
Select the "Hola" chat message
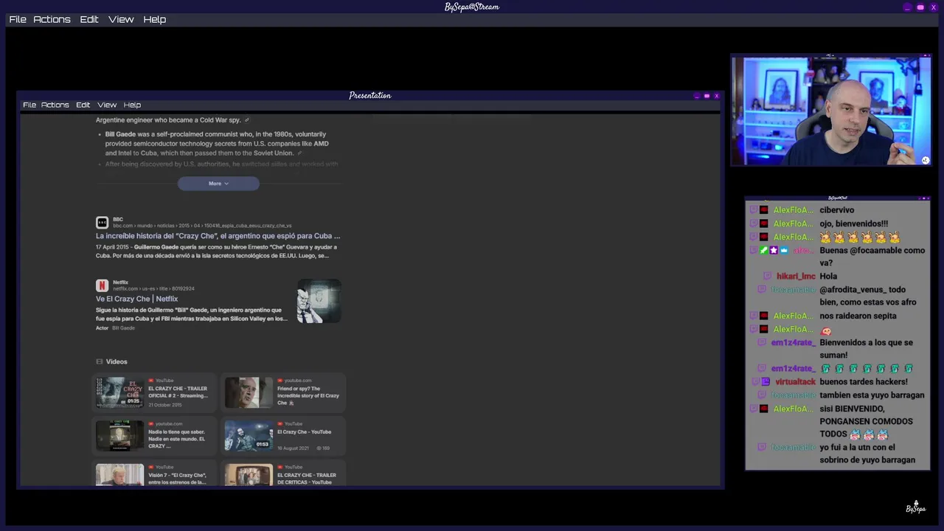click(828, 277)
